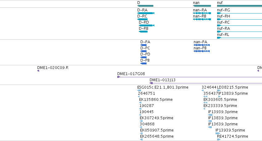Select the RE41724.5prime EST
262x141 pixels.
[x=219, y=140]
